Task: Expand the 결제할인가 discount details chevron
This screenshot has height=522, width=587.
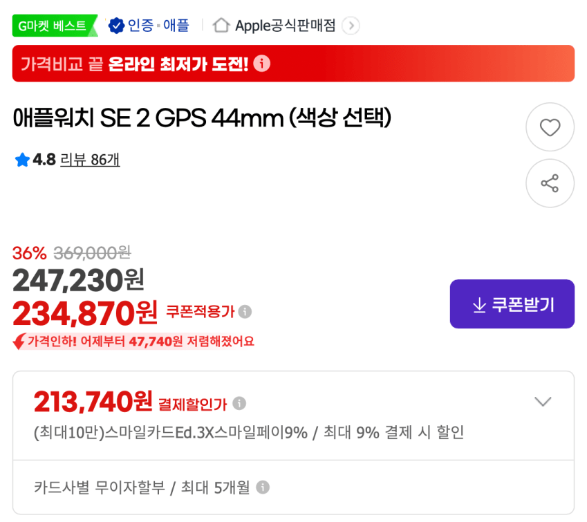Action: click(543, 402)
